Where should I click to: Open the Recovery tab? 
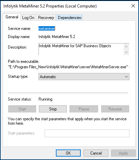coord(46,18)
